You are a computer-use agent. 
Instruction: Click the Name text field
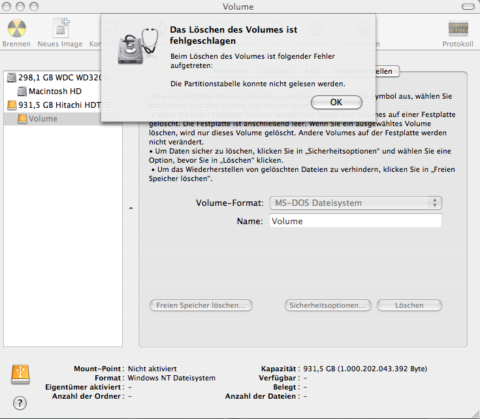pos(355,221)
